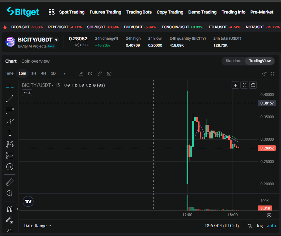The width and height of the screenshot is (281, 236).
Task: Click the volume label 3.31K on axis
Action: pos(265,208)
